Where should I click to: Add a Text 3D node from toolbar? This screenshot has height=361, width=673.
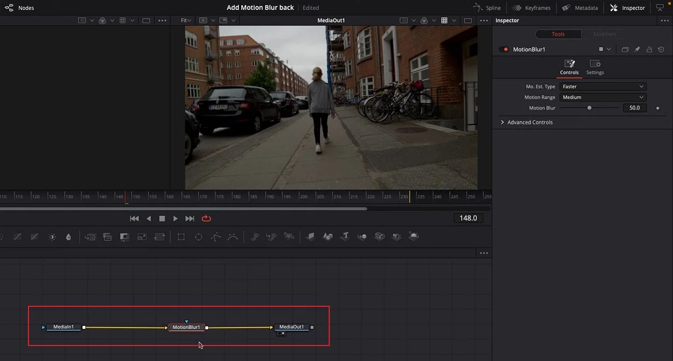(x=345, y=237)
